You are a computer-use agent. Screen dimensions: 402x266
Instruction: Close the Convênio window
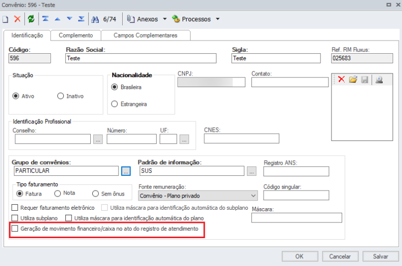398,5
